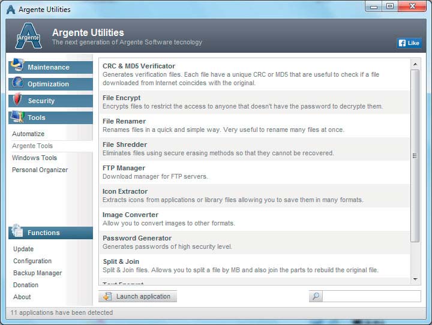Click the Optimization gauge icon
The width and height of the screenshot is (432, 325).
tap(17, 82)
